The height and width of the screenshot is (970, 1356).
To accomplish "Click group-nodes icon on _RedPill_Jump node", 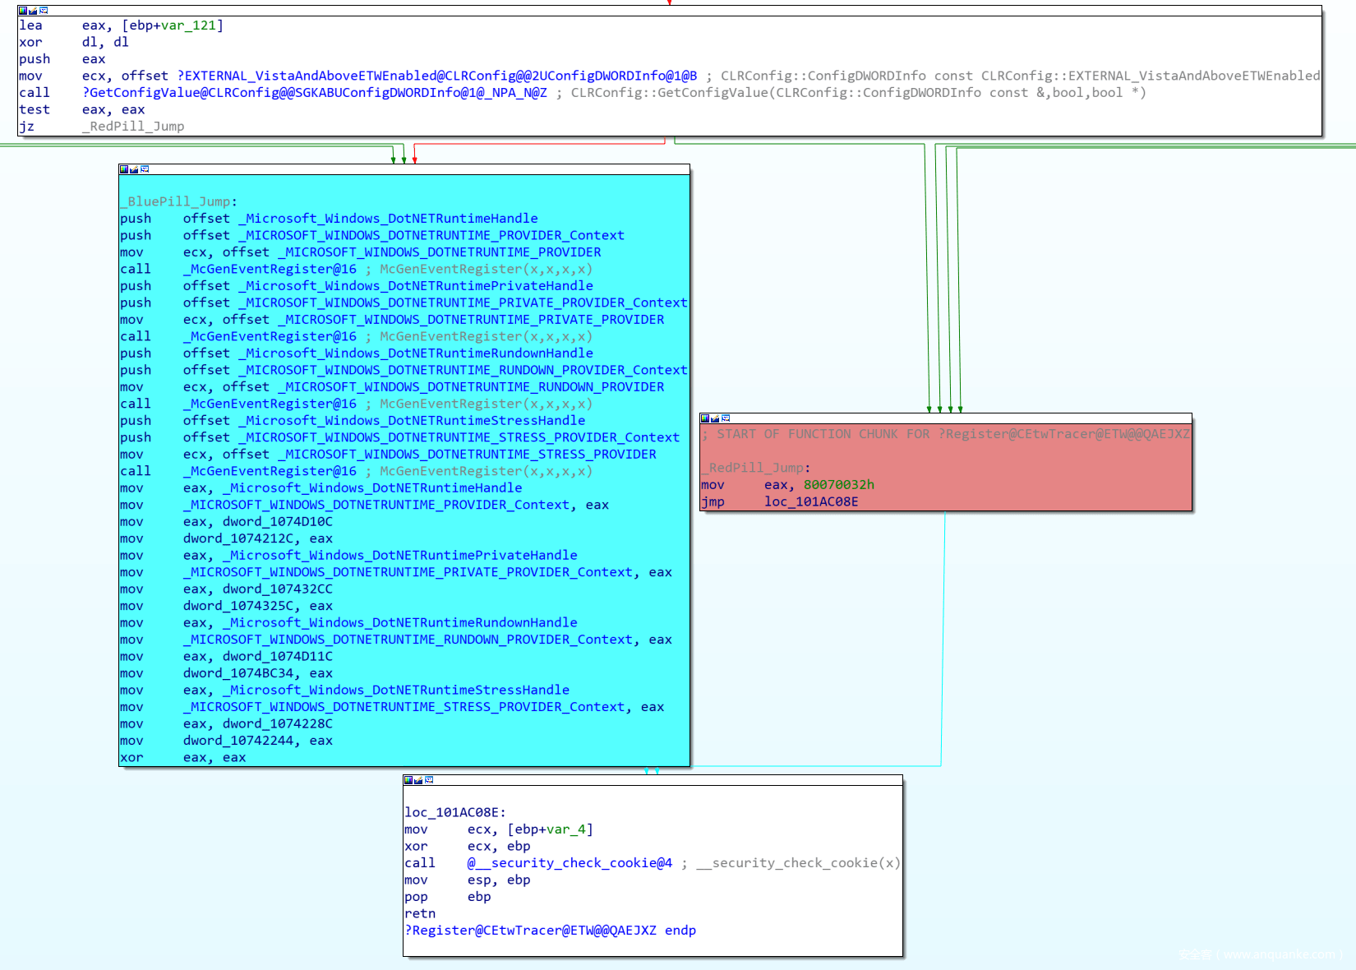I will 726,418.
